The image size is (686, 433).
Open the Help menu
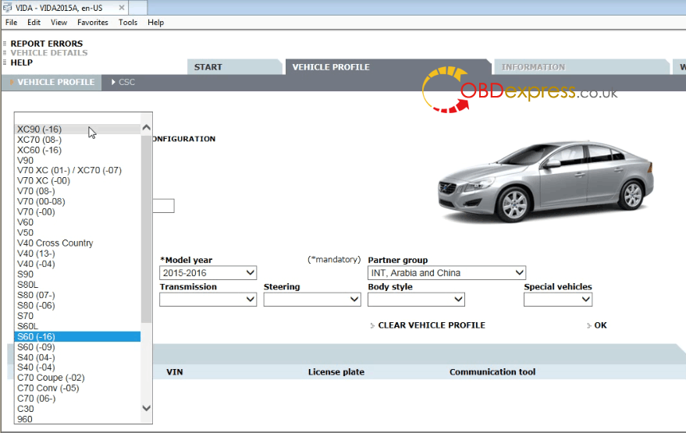pyautogui.click(x=155, y=23)
